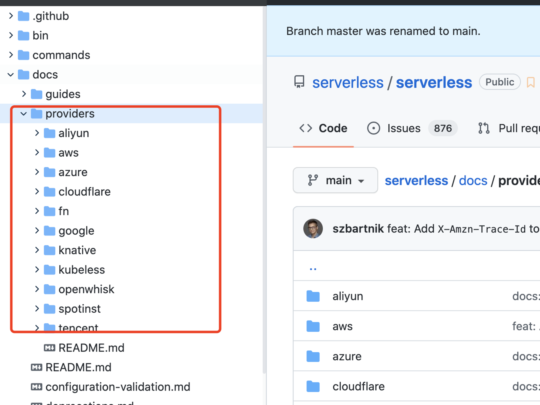540x405 pixels.
Task: Click the docs folder icon in tree
Action: [23, 75]
